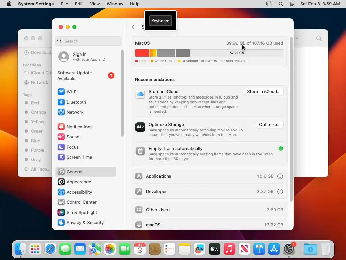Click the menu bar date and time
This screenshot has height=260, width=346.
point(320,4)
